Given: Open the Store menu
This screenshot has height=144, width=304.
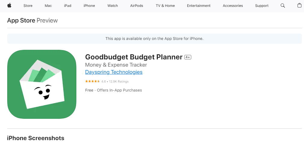Looking at the screenshot, I should click(28, 6).
